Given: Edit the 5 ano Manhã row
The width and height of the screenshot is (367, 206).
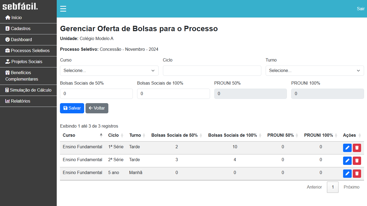Looking at the screenshot, I should pyautogui.click(x=347, y=174).
